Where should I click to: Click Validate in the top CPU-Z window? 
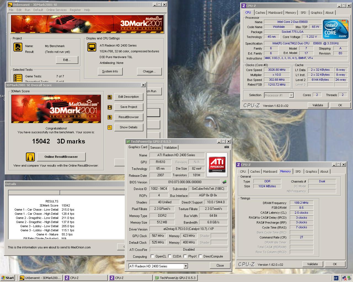click(x=318, y=105)
